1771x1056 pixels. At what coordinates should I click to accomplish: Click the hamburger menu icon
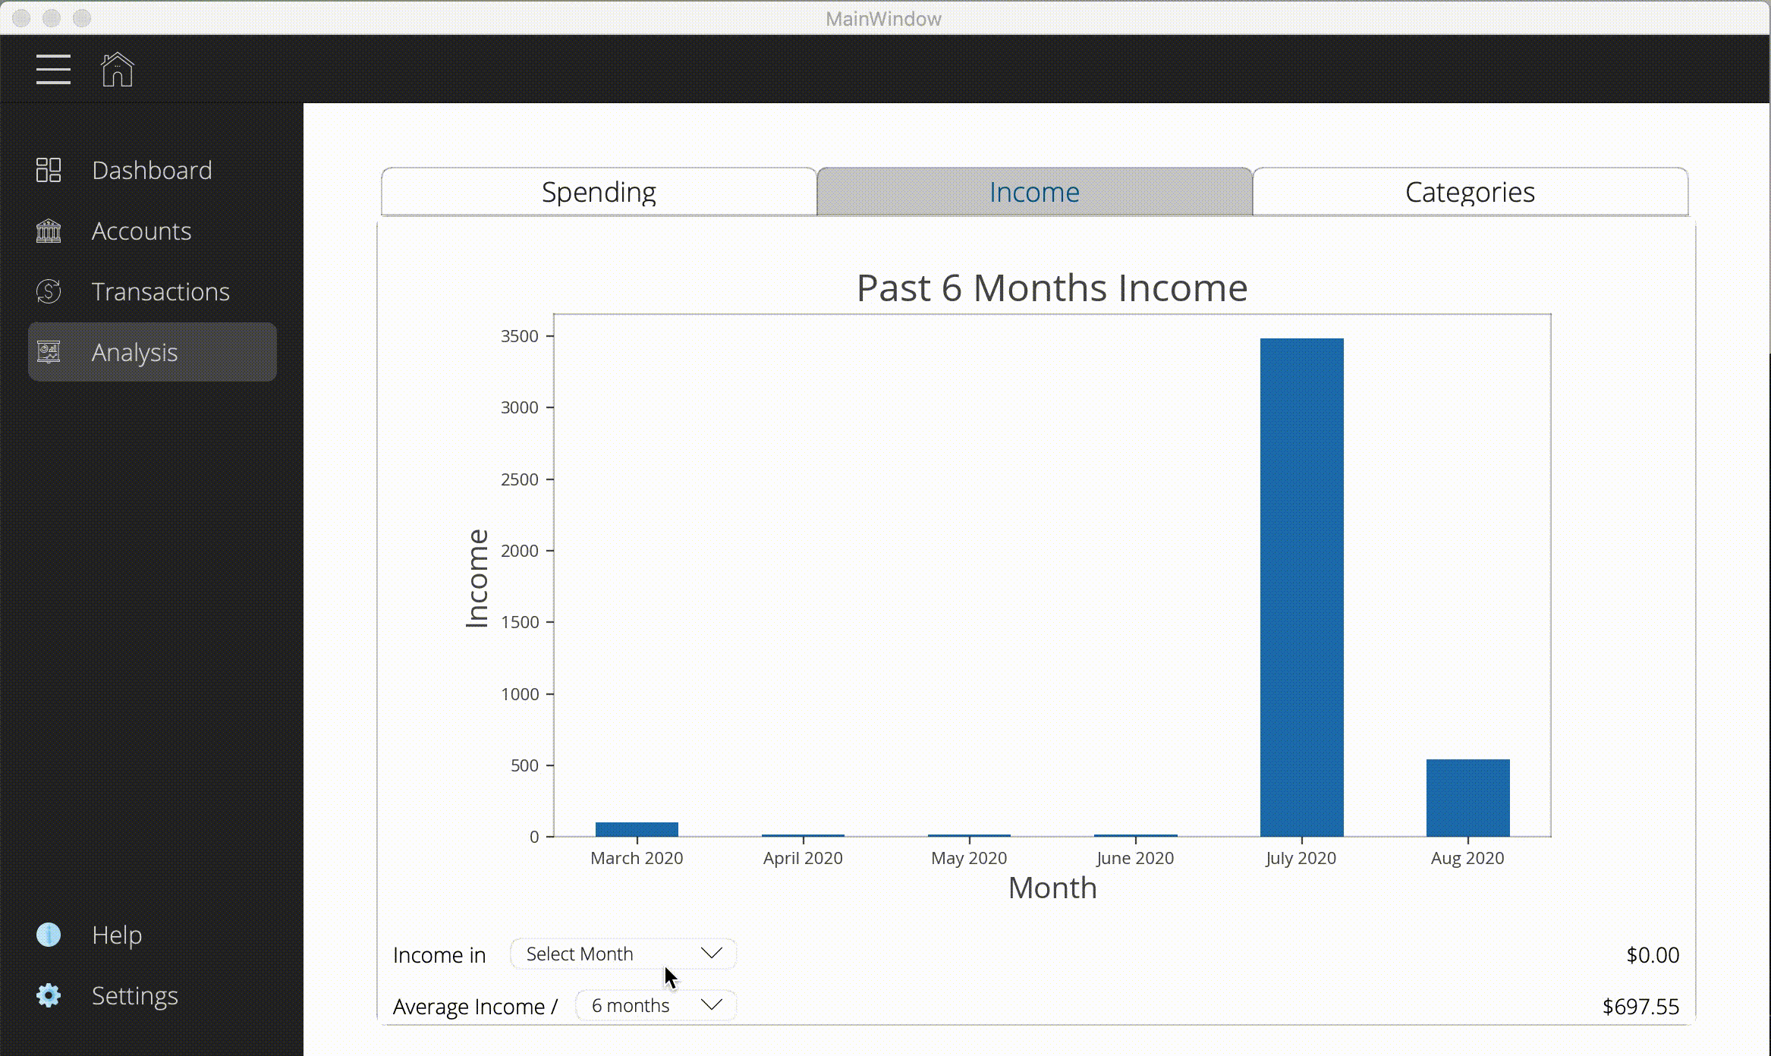tap(54, 71)
